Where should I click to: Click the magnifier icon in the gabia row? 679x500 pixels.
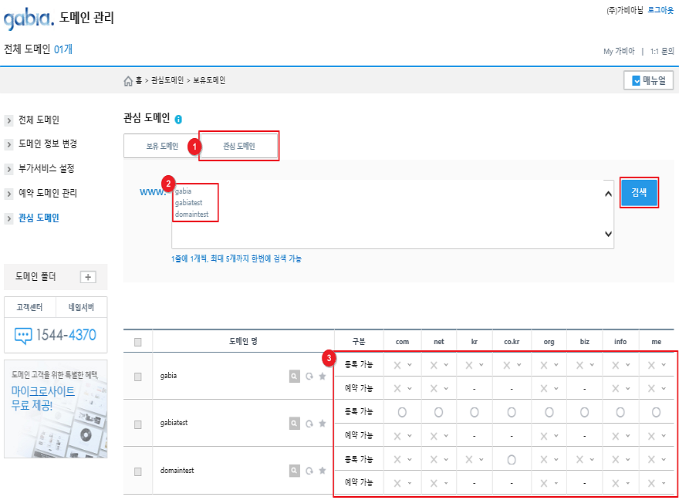295,377
